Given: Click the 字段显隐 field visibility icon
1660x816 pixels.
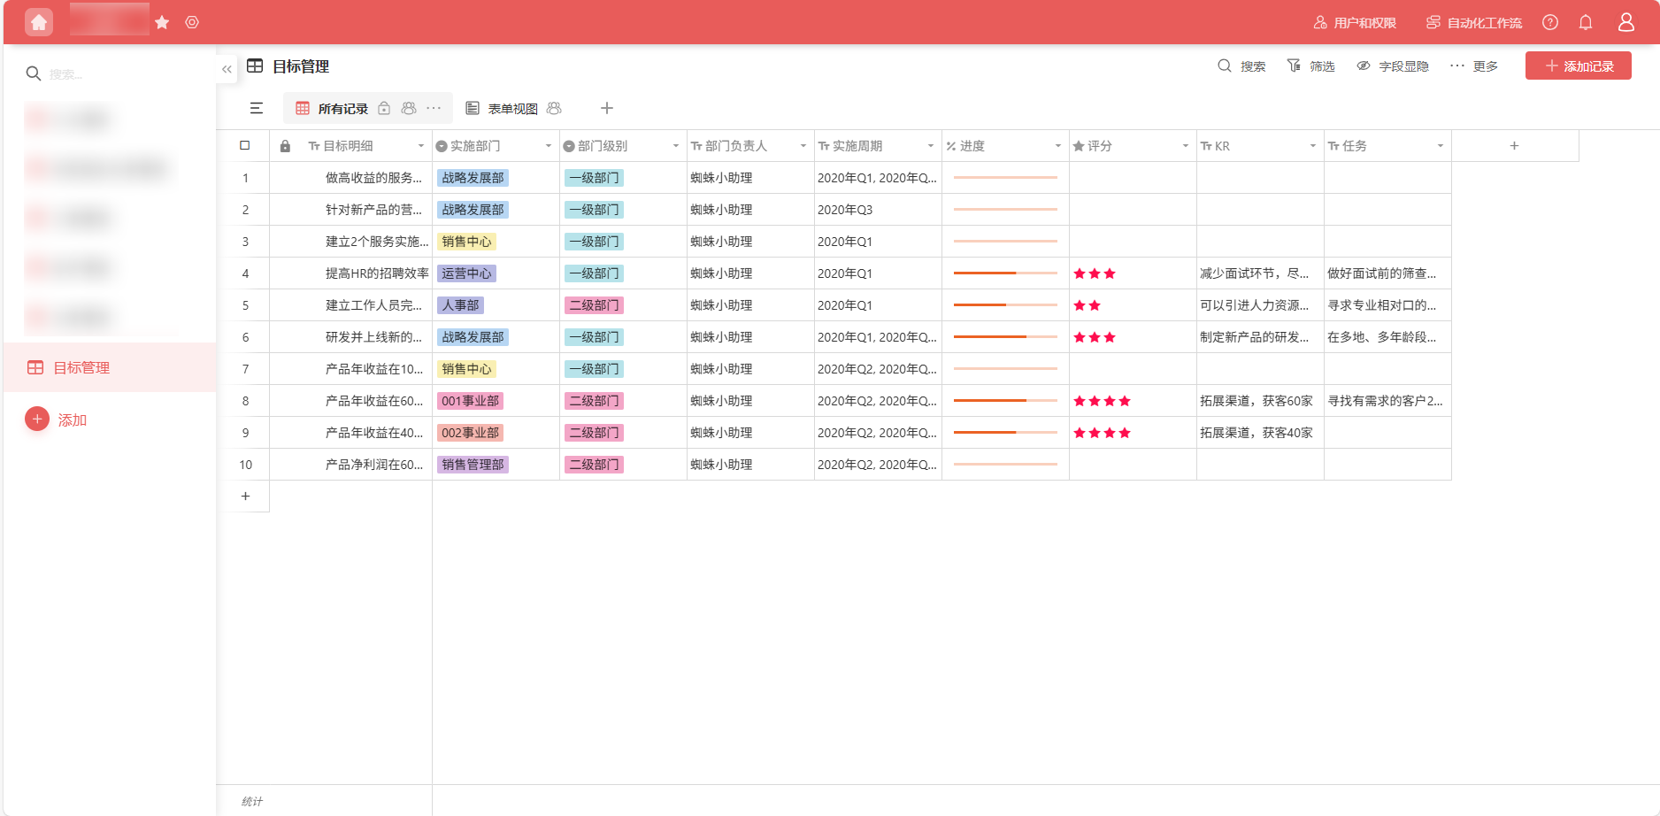Looking at the screenshot, I should click(x=1364, y=65).
